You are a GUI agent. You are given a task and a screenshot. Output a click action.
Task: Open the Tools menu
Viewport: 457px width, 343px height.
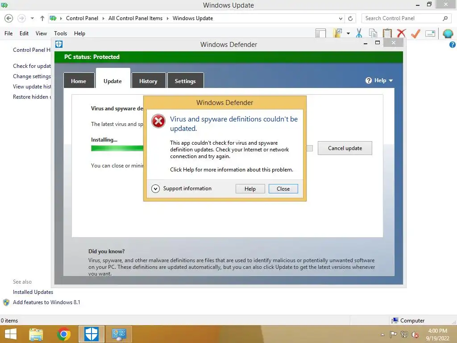coord(60,33)
